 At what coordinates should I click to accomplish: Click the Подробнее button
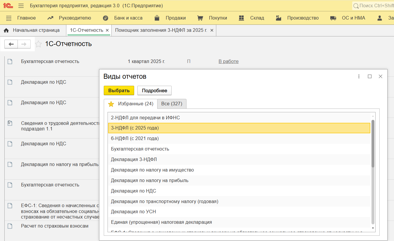154,90
